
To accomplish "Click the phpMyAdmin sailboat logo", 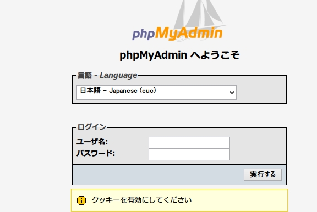I will pos(179,21).
